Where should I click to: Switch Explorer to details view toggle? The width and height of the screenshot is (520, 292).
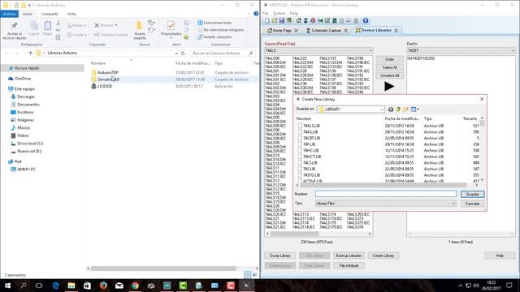[248, 274]
